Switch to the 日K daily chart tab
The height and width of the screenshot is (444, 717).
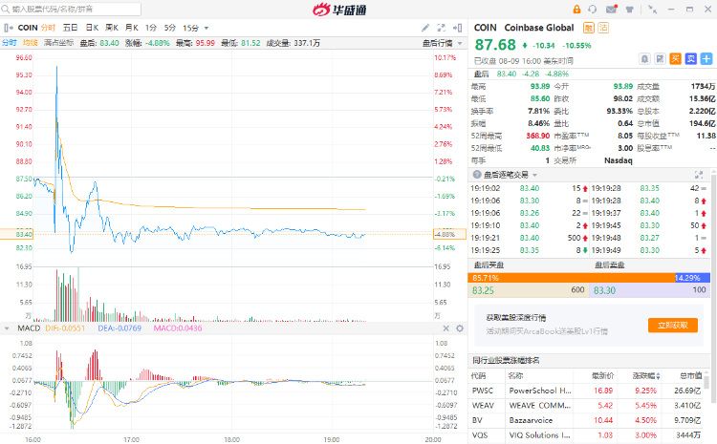[x=92, y=28]
